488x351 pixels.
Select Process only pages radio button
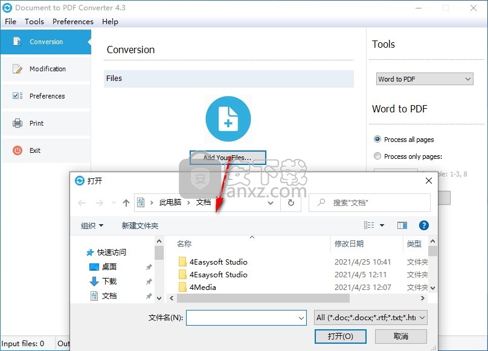click(x=377, y=156)
